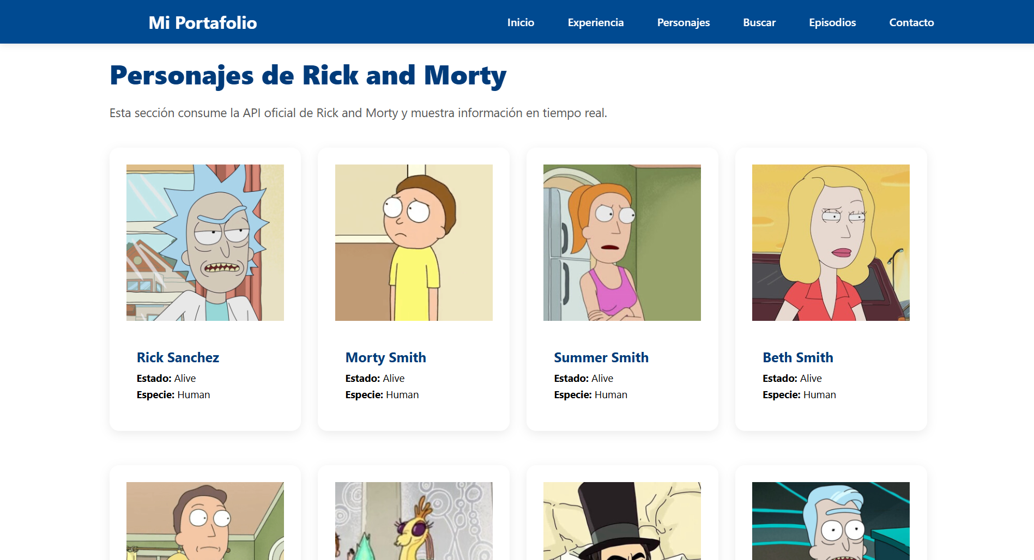
Task: Click Especie: Human under Beth Smith
Action: pos(800,394)
